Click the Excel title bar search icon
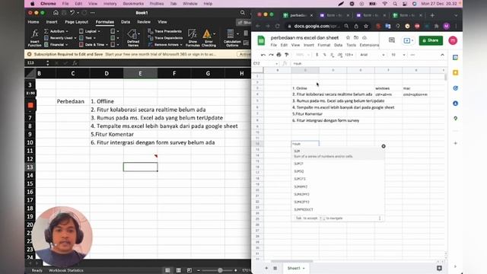This screenshot has height=274, width=487. pyautogui.click(x=243, y=13)
